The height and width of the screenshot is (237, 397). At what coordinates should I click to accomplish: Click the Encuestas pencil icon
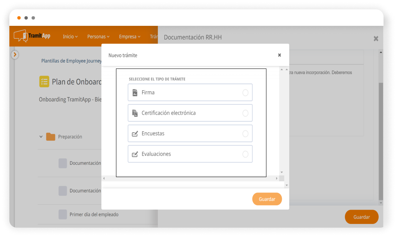135,134
